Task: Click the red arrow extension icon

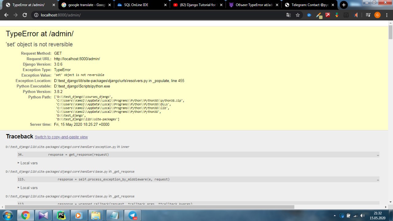Action: click(328, 15)
